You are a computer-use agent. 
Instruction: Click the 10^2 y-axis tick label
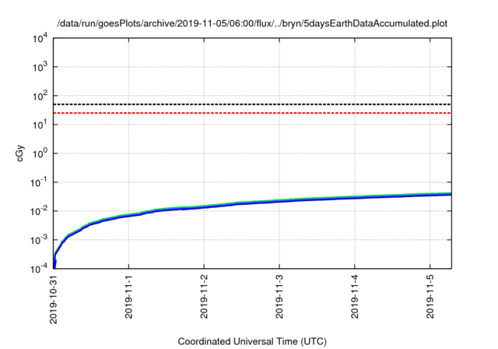[40, 96]
